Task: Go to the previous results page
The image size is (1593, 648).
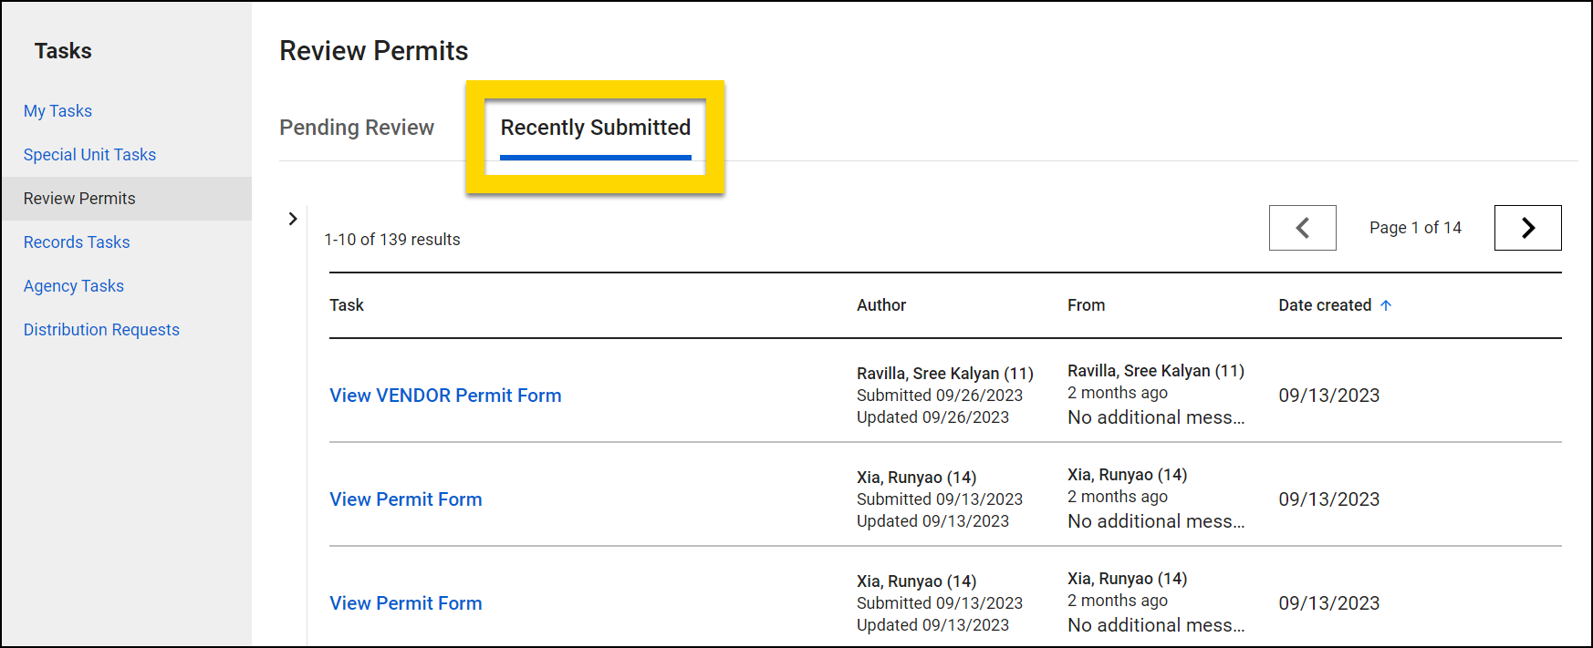Action: click(x=1302, y=228)
